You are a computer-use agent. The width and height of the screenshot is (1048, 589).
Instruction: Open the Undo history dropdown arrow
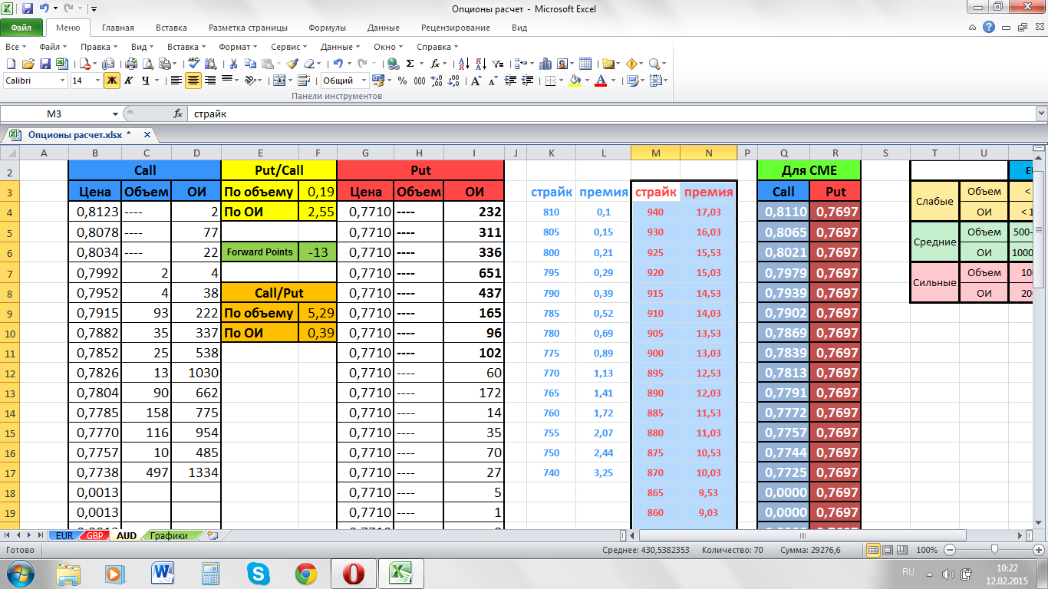tap(349, 64)
